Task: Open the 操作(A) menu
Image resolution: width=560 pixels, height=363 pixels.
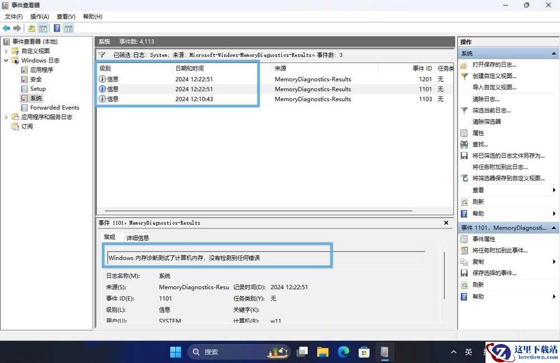Action: tap(40, 17)
